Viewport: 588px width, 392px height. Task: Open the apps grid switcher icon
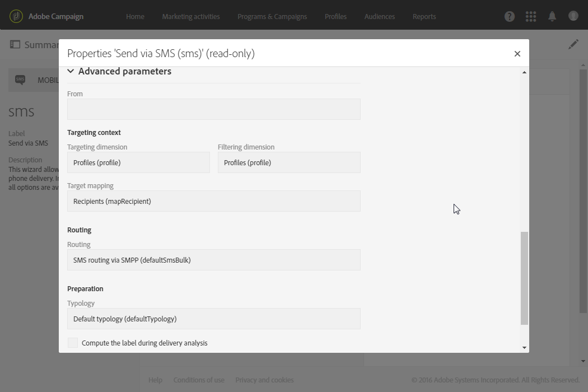531,16
